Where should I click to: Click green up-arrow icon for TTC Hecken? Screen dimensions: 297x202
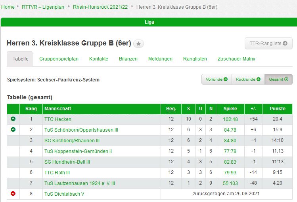(13, 119)
